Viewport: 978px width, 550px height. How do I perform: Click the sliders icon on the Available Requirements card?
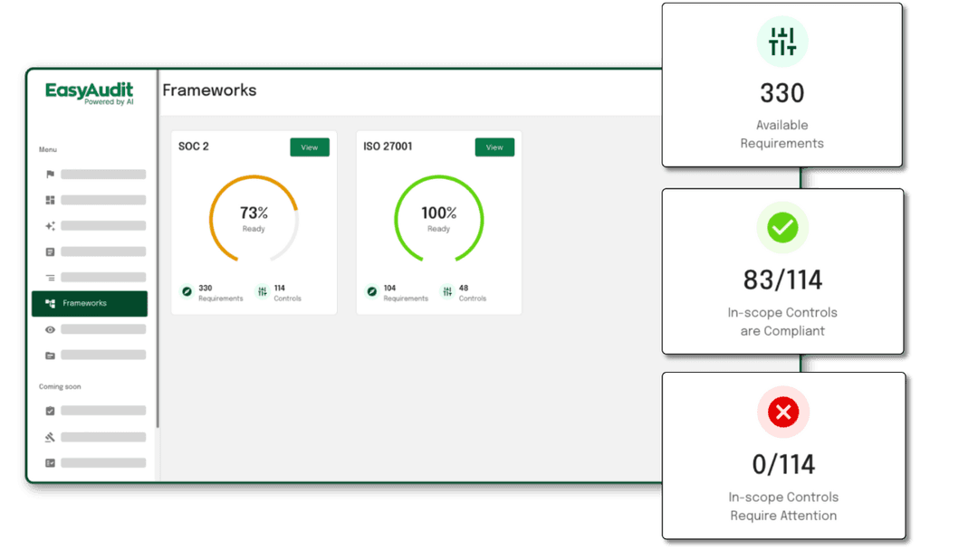[x=782, y=42]
